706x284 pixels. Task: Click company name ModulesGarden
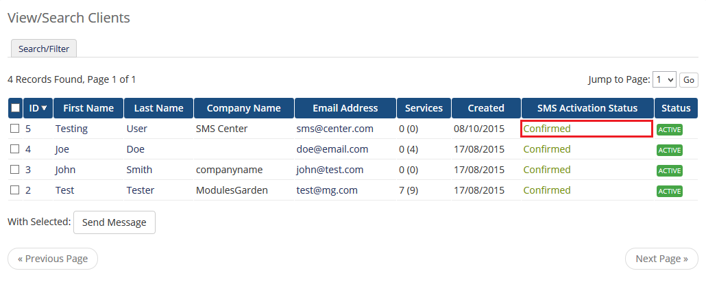coord(232,190)
